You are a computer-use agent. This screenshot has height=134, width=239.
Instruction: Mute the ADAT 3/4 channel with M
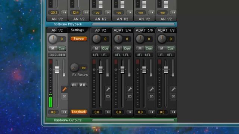click(118, 48)
